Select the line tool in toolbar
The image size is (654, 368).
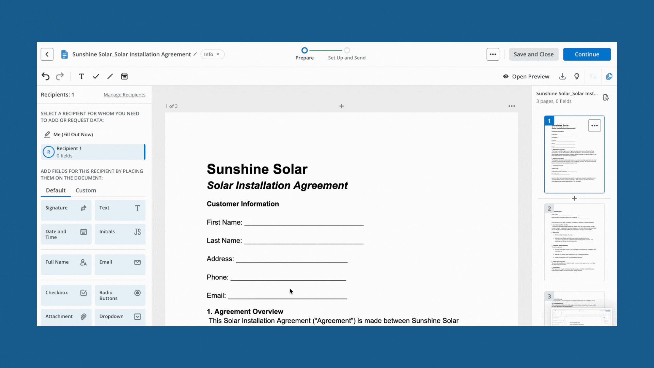[x=110, y=76]
